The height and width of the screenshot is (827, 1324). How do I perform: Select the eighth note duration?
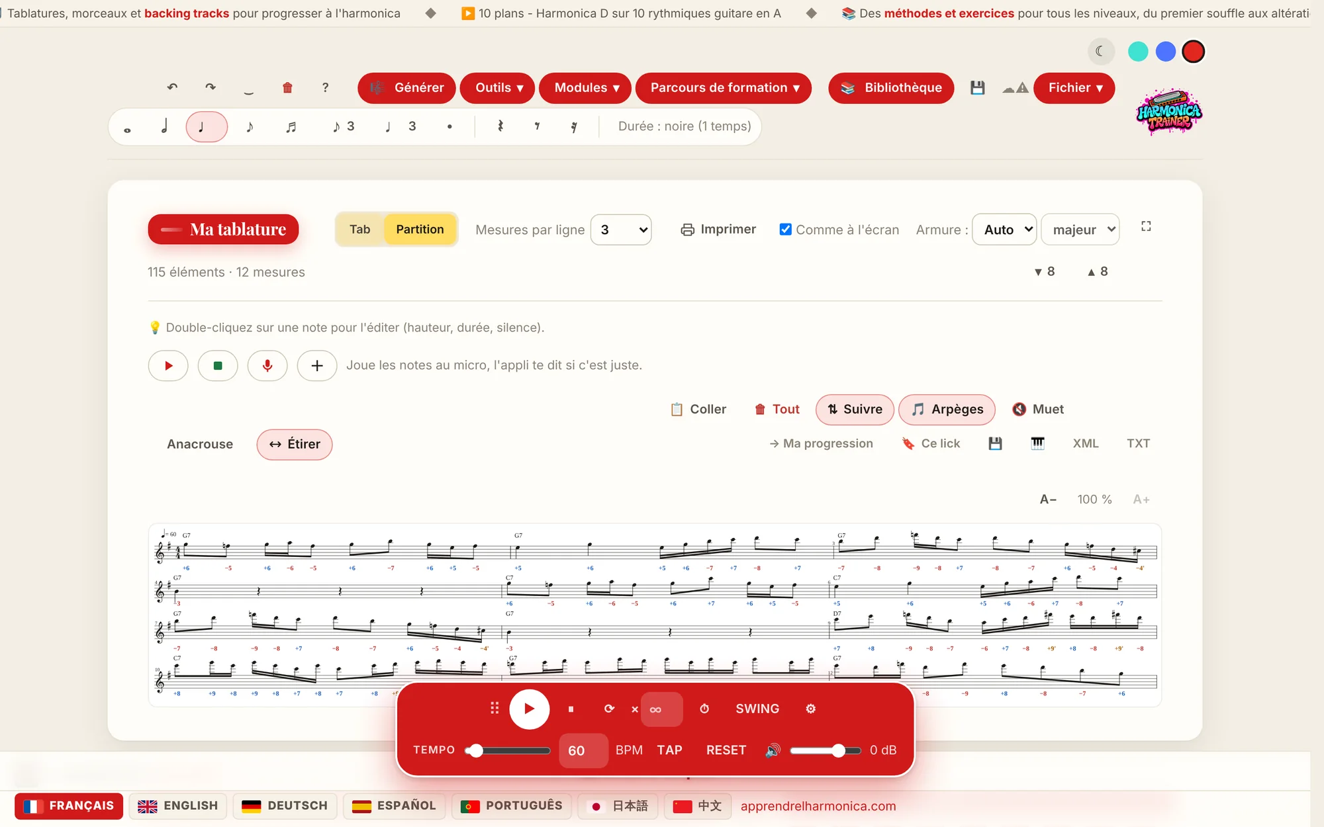click(x=250, y=126)
